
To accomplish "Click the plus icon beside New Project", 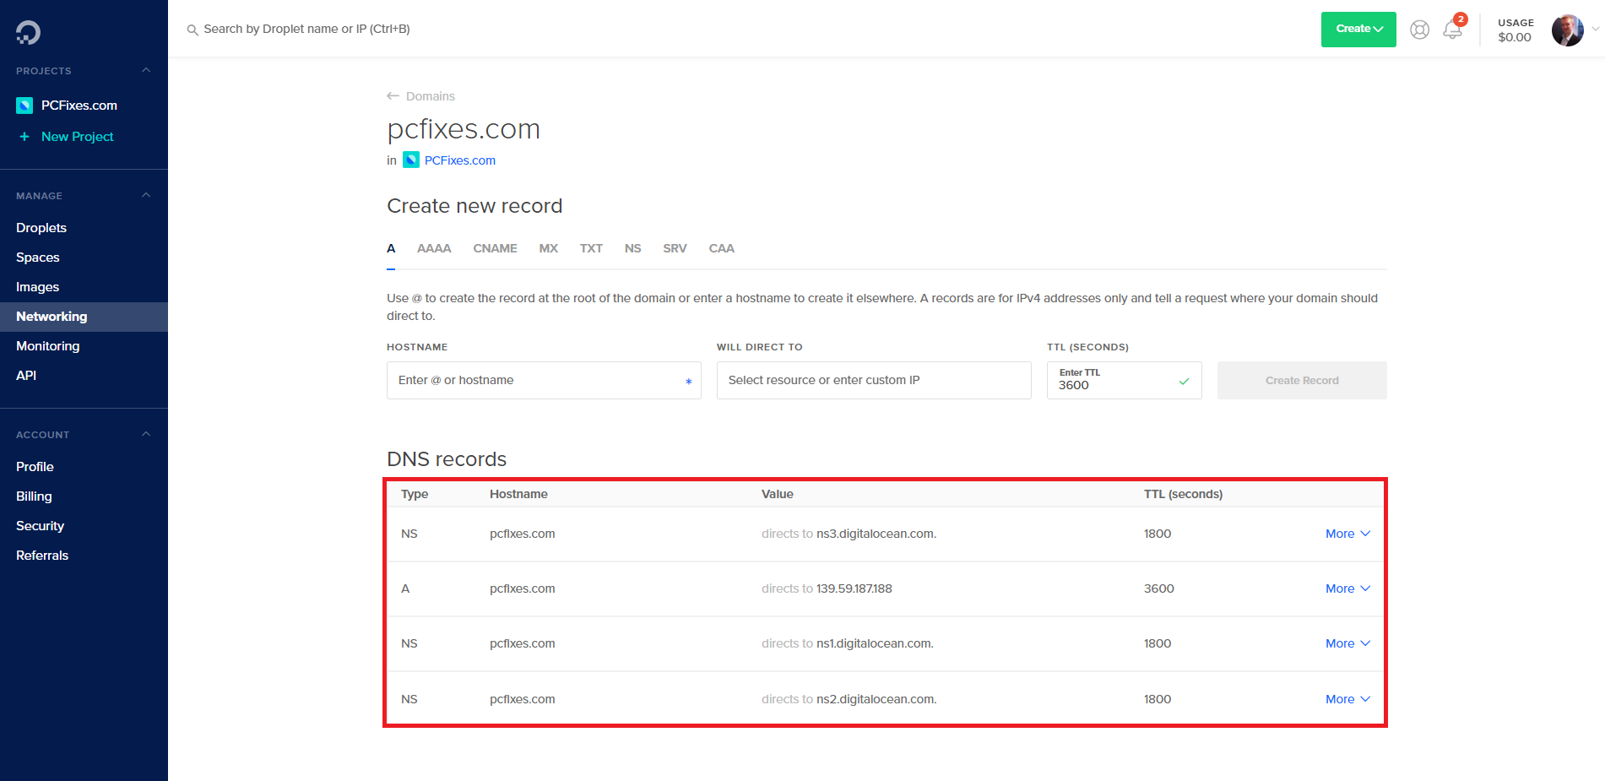I will click(24, 137).
